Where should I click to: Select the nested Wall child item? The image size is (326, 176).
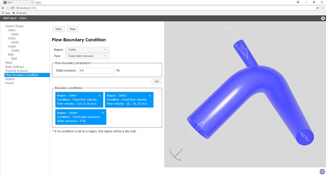click(14, 59)
